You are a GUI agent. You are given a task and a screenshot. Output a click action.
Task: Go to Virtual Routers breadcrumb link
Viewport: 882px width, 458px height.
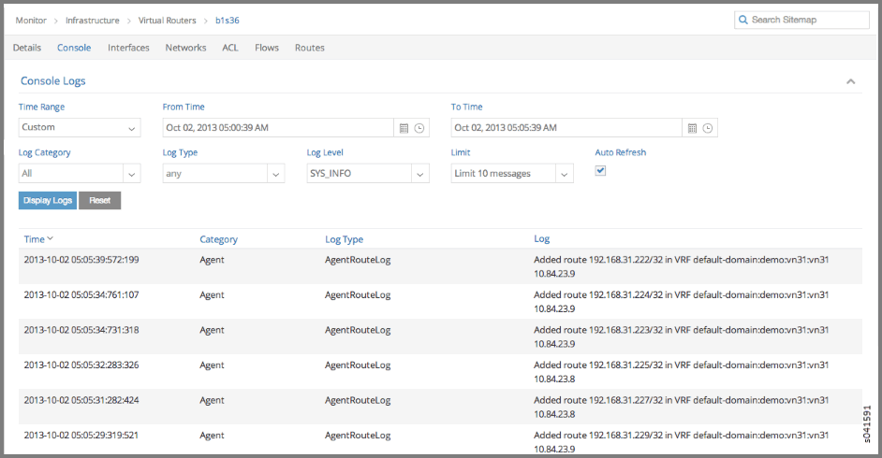click(x=168, y=20)
